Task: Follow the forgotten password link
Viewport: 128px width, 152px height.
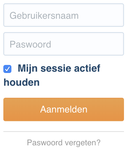Action: (64, 143)
